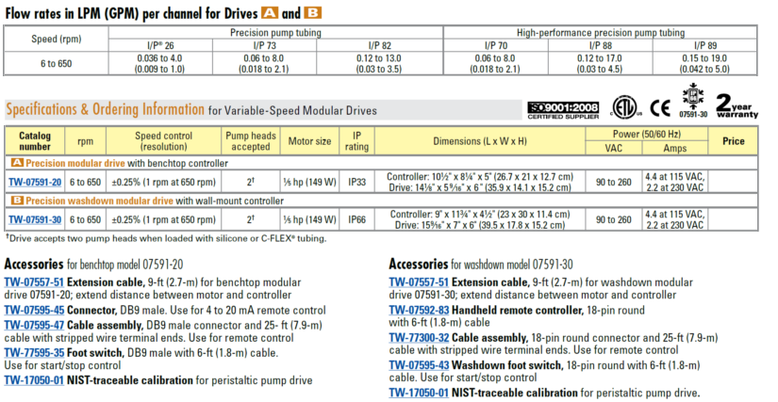Click the A badge beside Precision modular drive

[x=17, y=163]
